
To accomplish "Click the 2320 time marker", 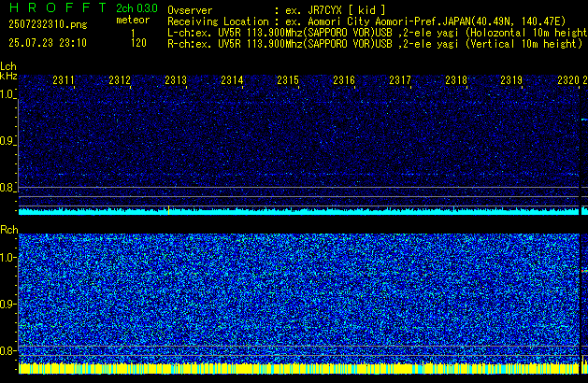I will tap(568, 80).
